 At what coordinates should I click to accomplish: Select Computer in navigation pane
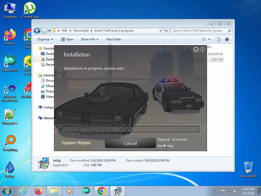click(x=46, y=107)
